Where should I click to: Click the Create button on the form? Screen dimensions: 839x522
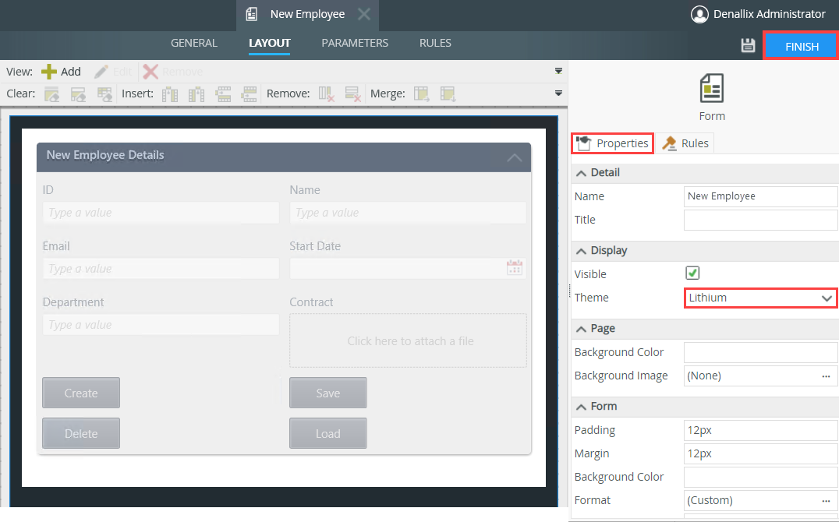pyautogui.click(x=81, y=393)
